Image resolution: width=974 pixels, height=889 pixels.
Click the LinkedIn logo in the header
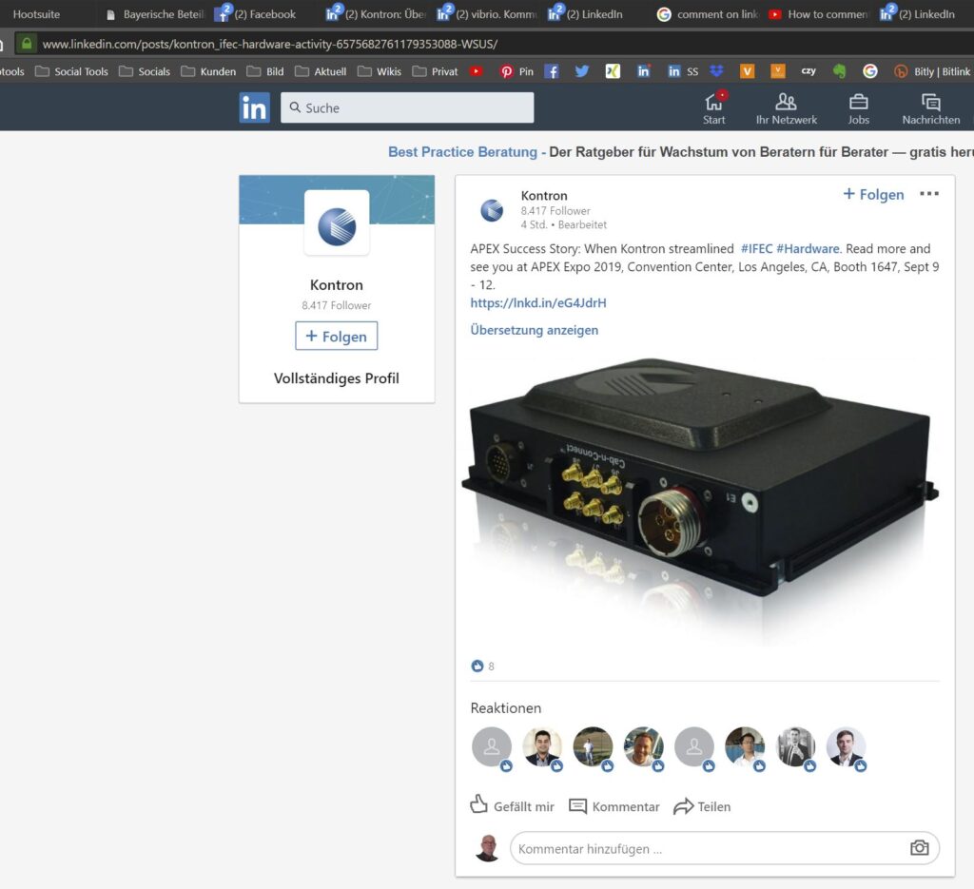tap(254, 107)
